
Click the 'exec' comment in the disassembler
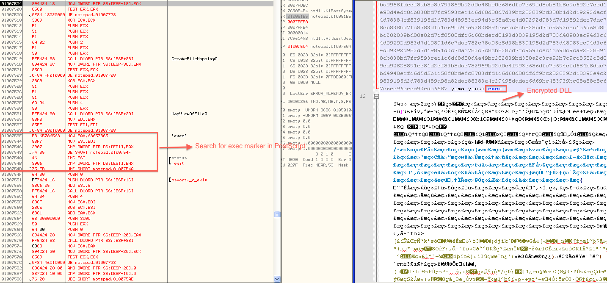point(179,136)
